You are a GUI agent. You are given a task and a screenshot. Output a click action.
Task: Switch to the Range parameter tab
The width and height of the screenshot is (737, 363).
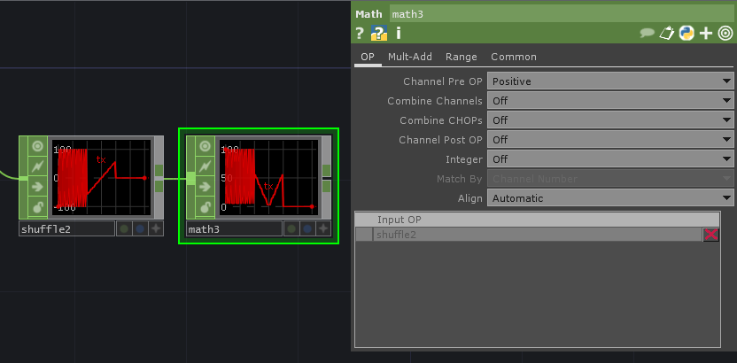point(461,57)
